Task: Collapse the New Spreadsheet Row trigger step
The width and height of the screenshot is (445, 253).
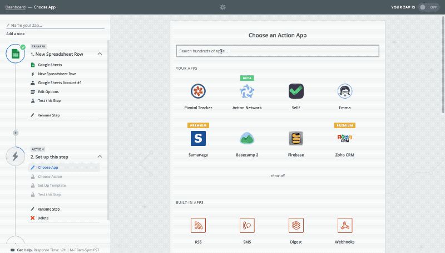Action: point(100,53)
